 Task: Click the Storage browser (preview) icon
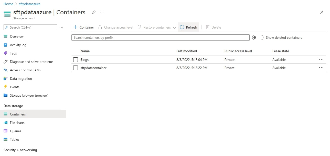click(6, 95)
